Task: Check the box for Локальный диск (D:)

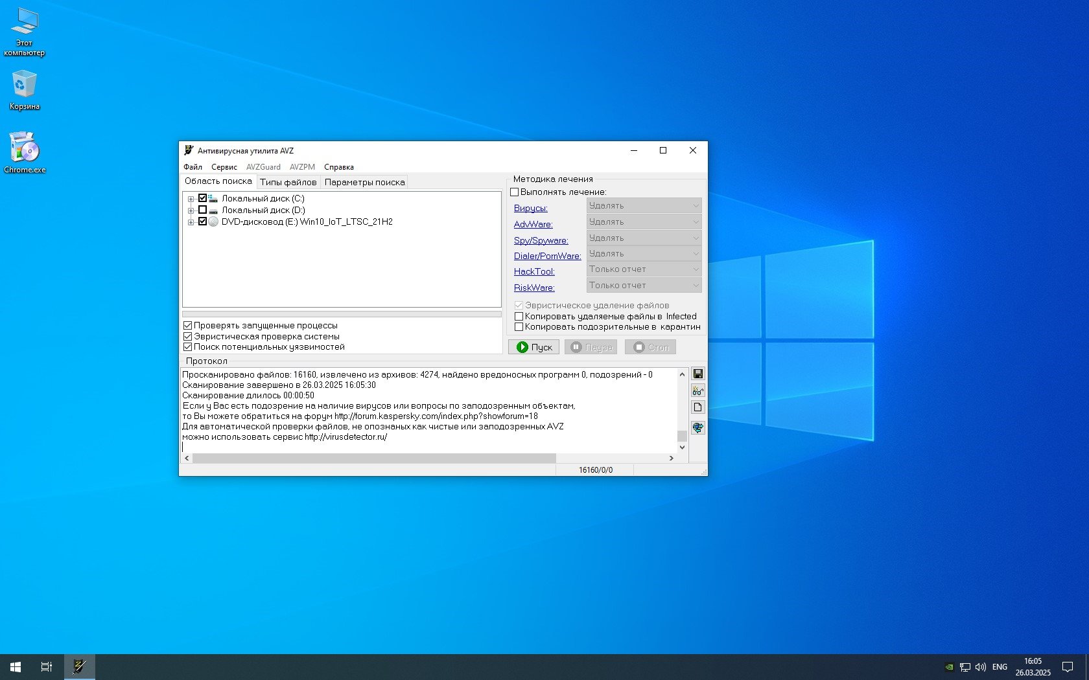Action: [x=202, y=210]
